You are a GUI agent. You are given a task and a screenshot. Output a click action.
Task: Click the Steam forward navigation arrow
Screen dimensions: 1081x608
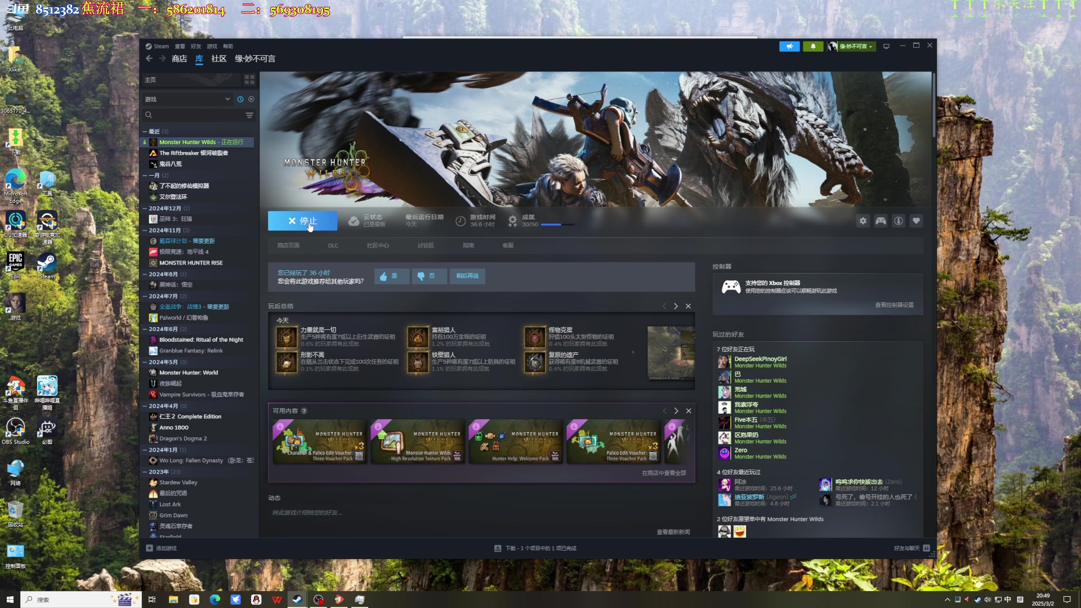162,59
